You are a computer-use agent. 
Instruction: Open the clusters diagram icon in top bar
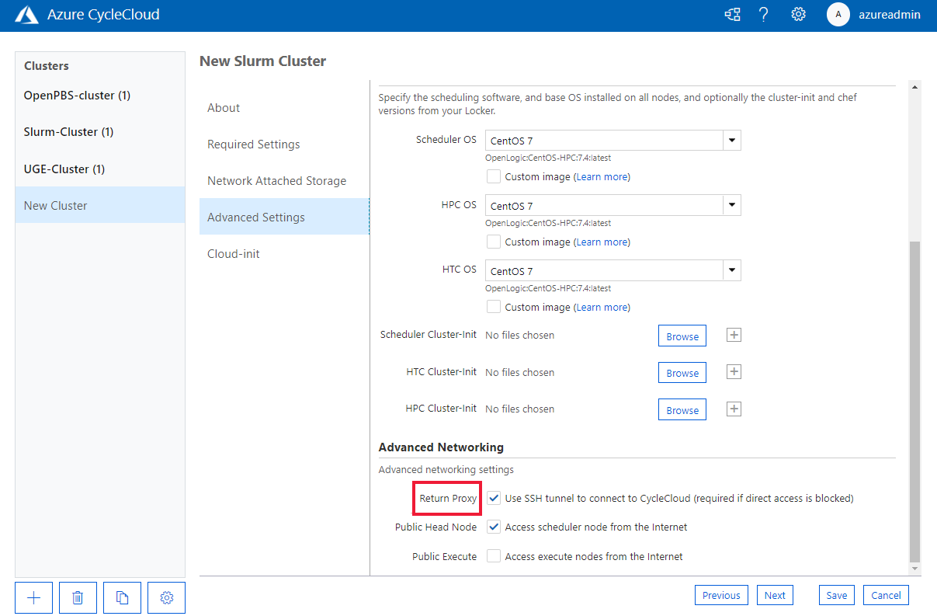click(731, 14)
